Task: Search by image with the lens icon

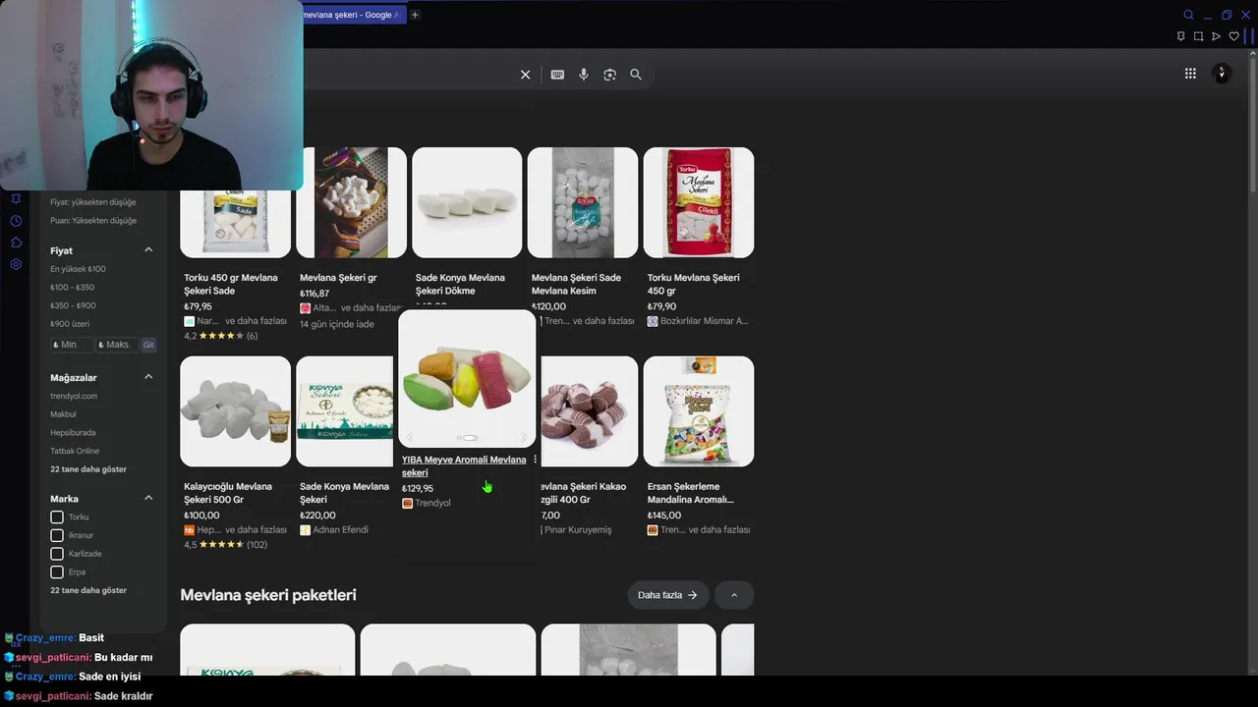Action: coord(609,75)
